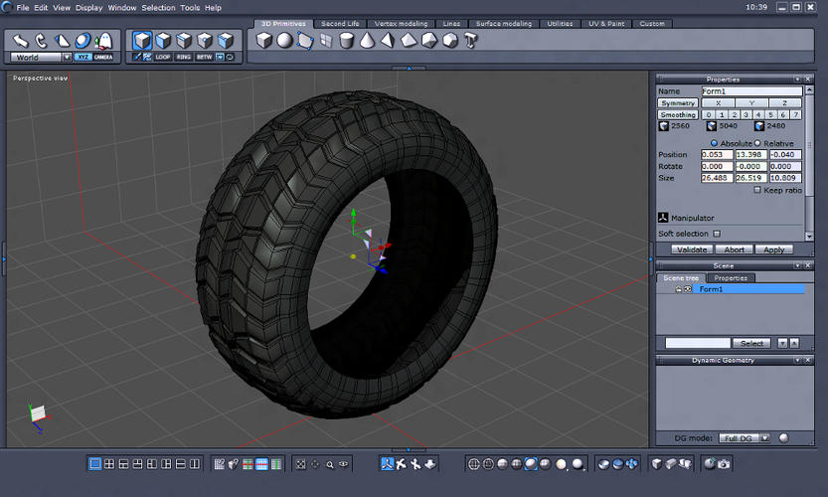Toggle the CAMERA manipulator mode
The width and height of the screenshot is (828, 497).
103,57
